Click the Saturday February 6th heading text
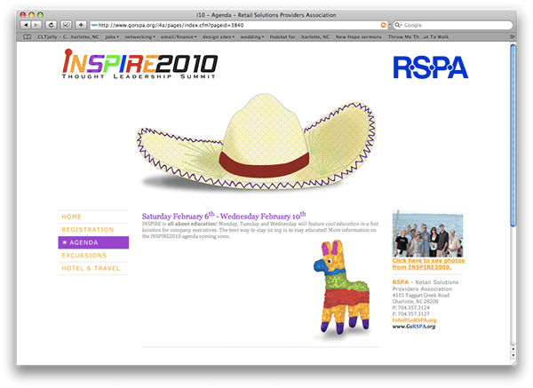Viewport: 533px width, 388px height. tap(224, 216)
